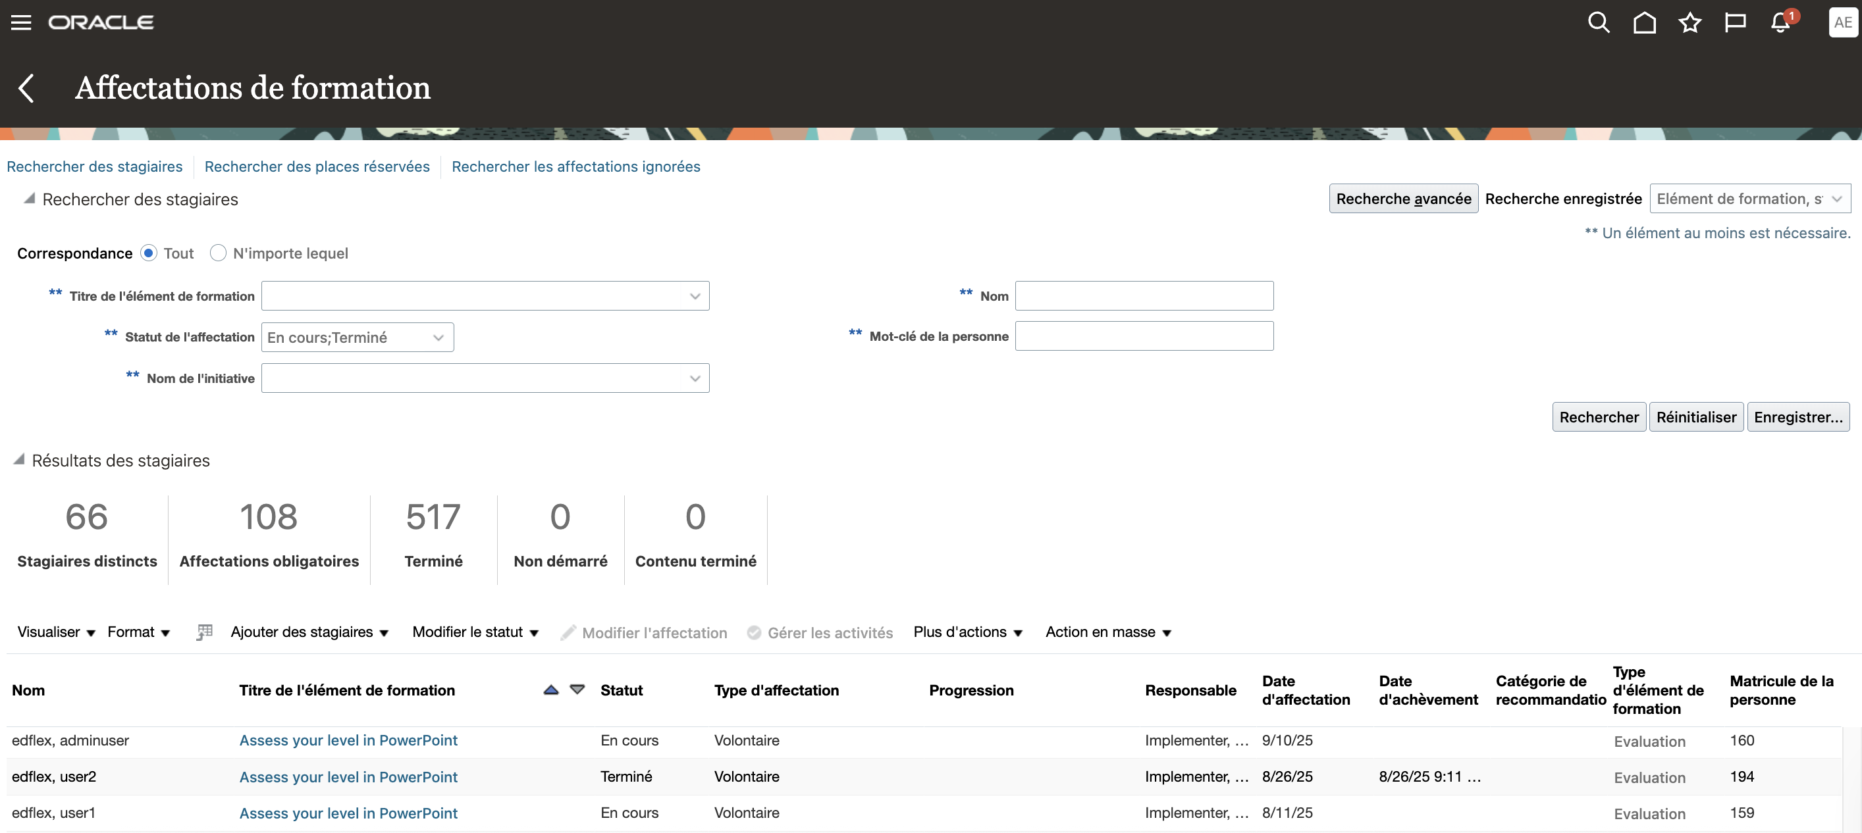Open the Modifier le statut menu

[x=475, y=632]
